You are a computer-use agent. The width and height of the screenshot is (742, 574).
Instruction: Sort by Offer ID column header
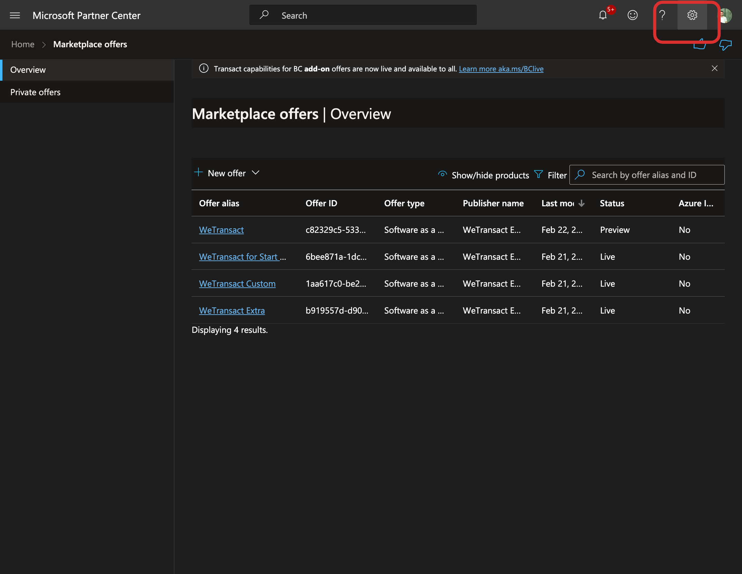[x=321, y=204]
